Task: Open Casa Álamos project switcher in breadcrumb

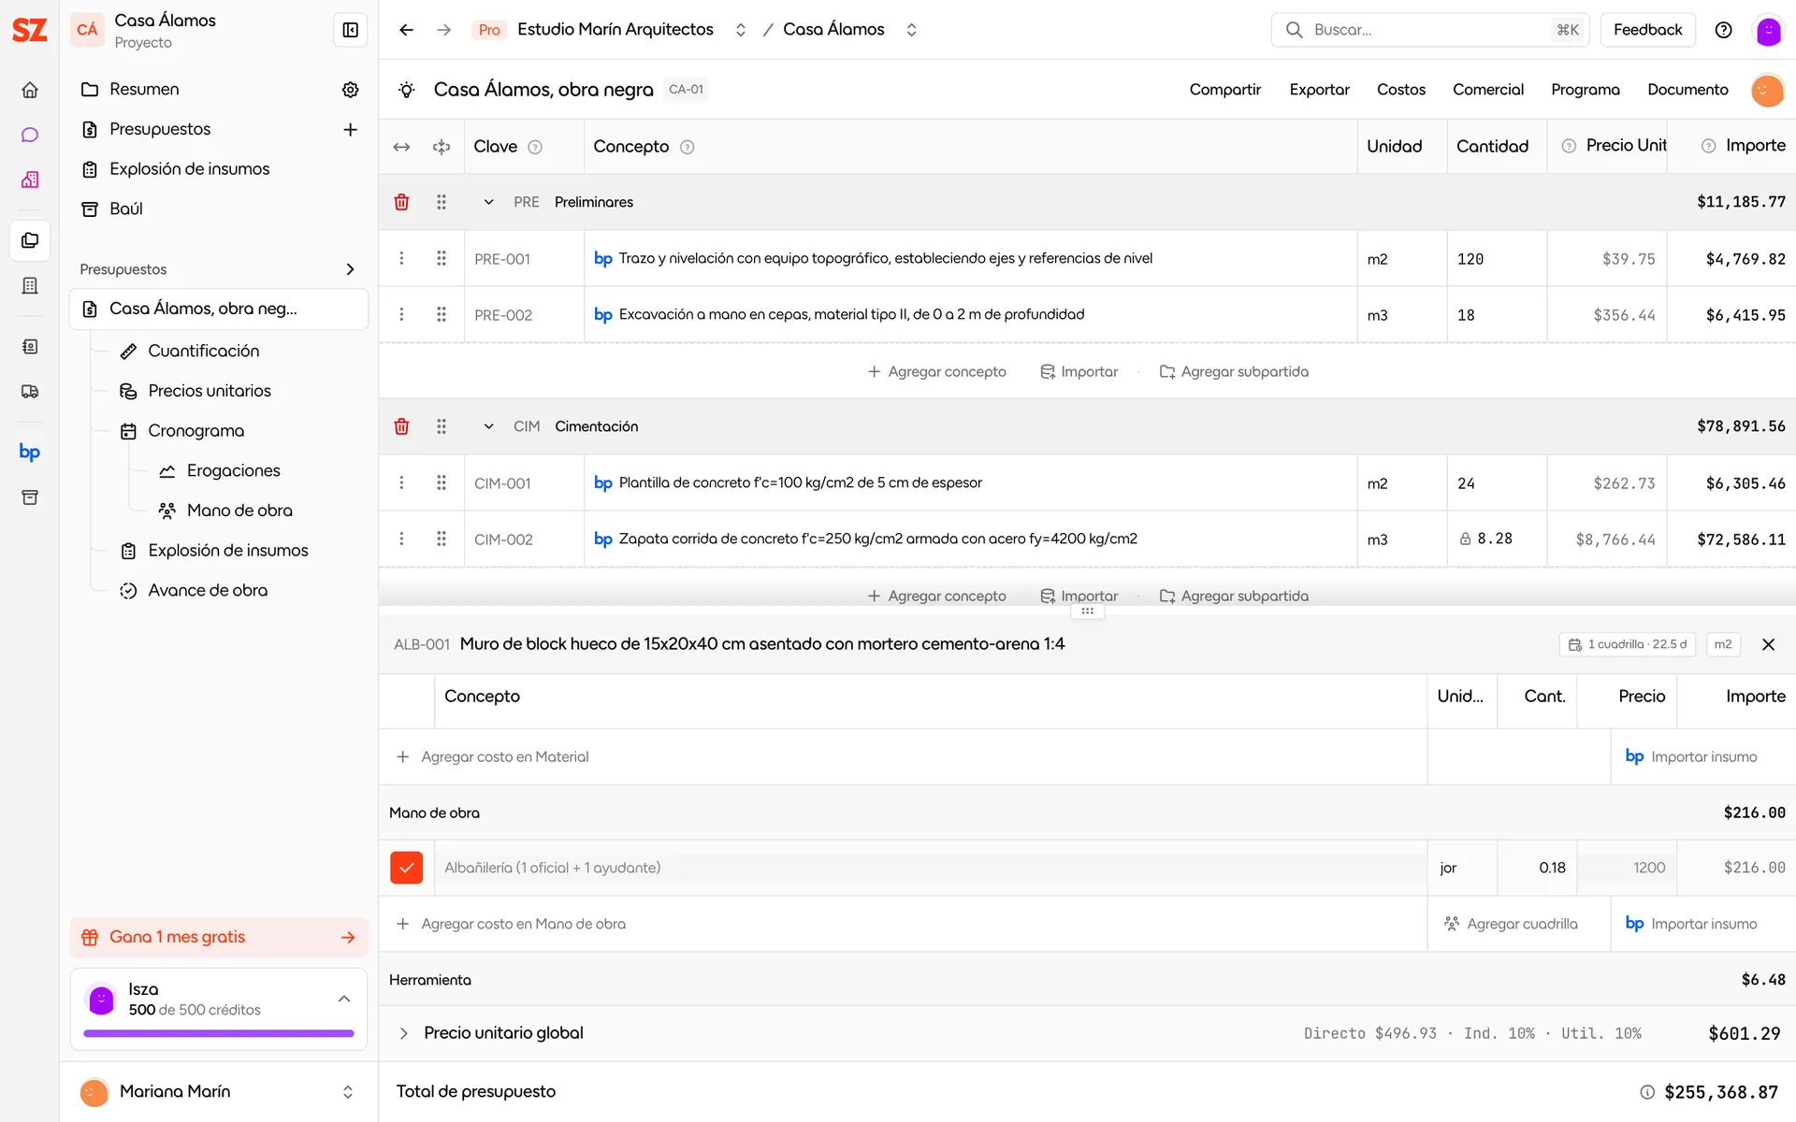Action: pos(911,30)
